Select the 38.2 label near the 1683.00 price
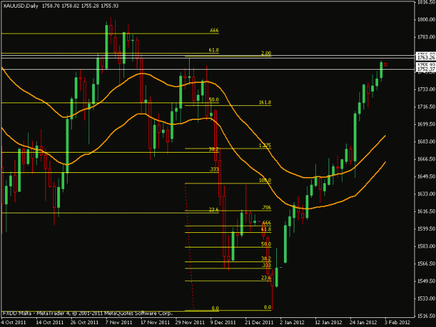The image size is (436, 327). [x=214, y=149]
